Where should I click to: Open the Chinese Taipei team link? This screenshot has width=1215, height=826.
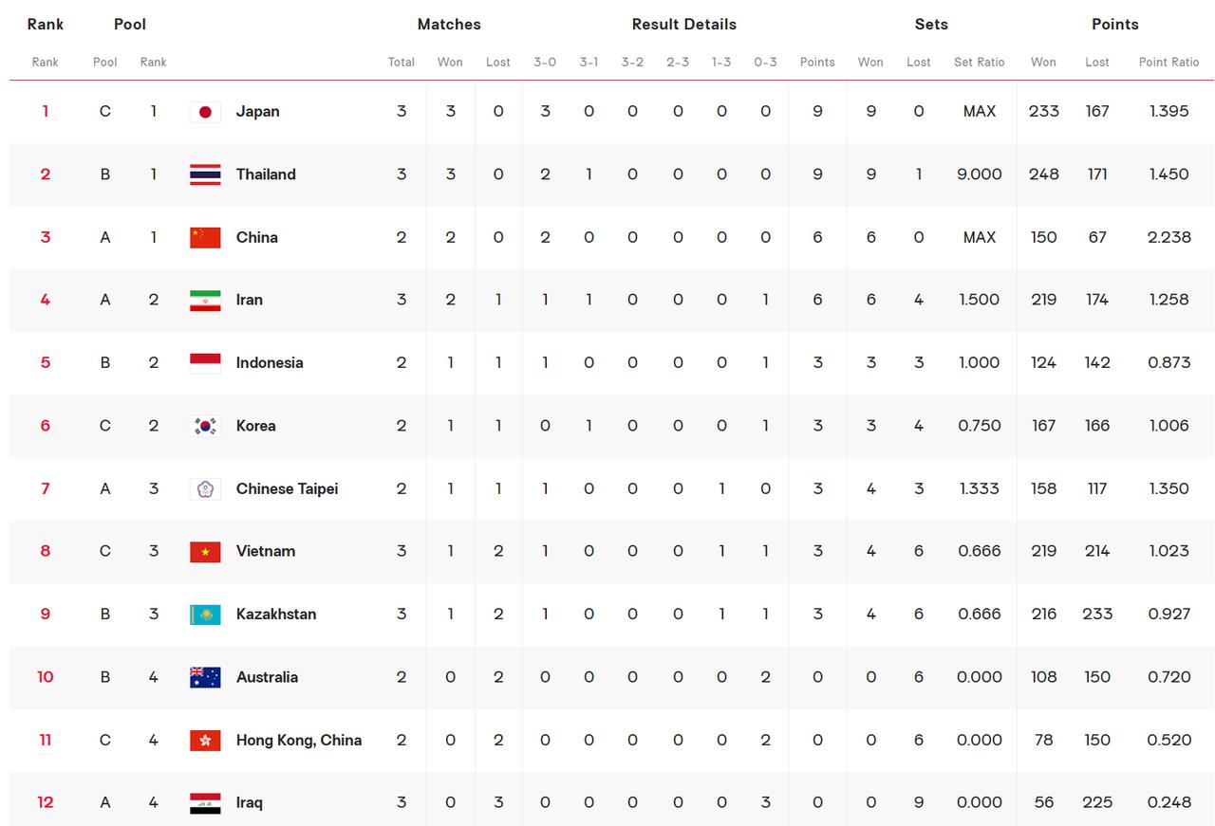287,488
